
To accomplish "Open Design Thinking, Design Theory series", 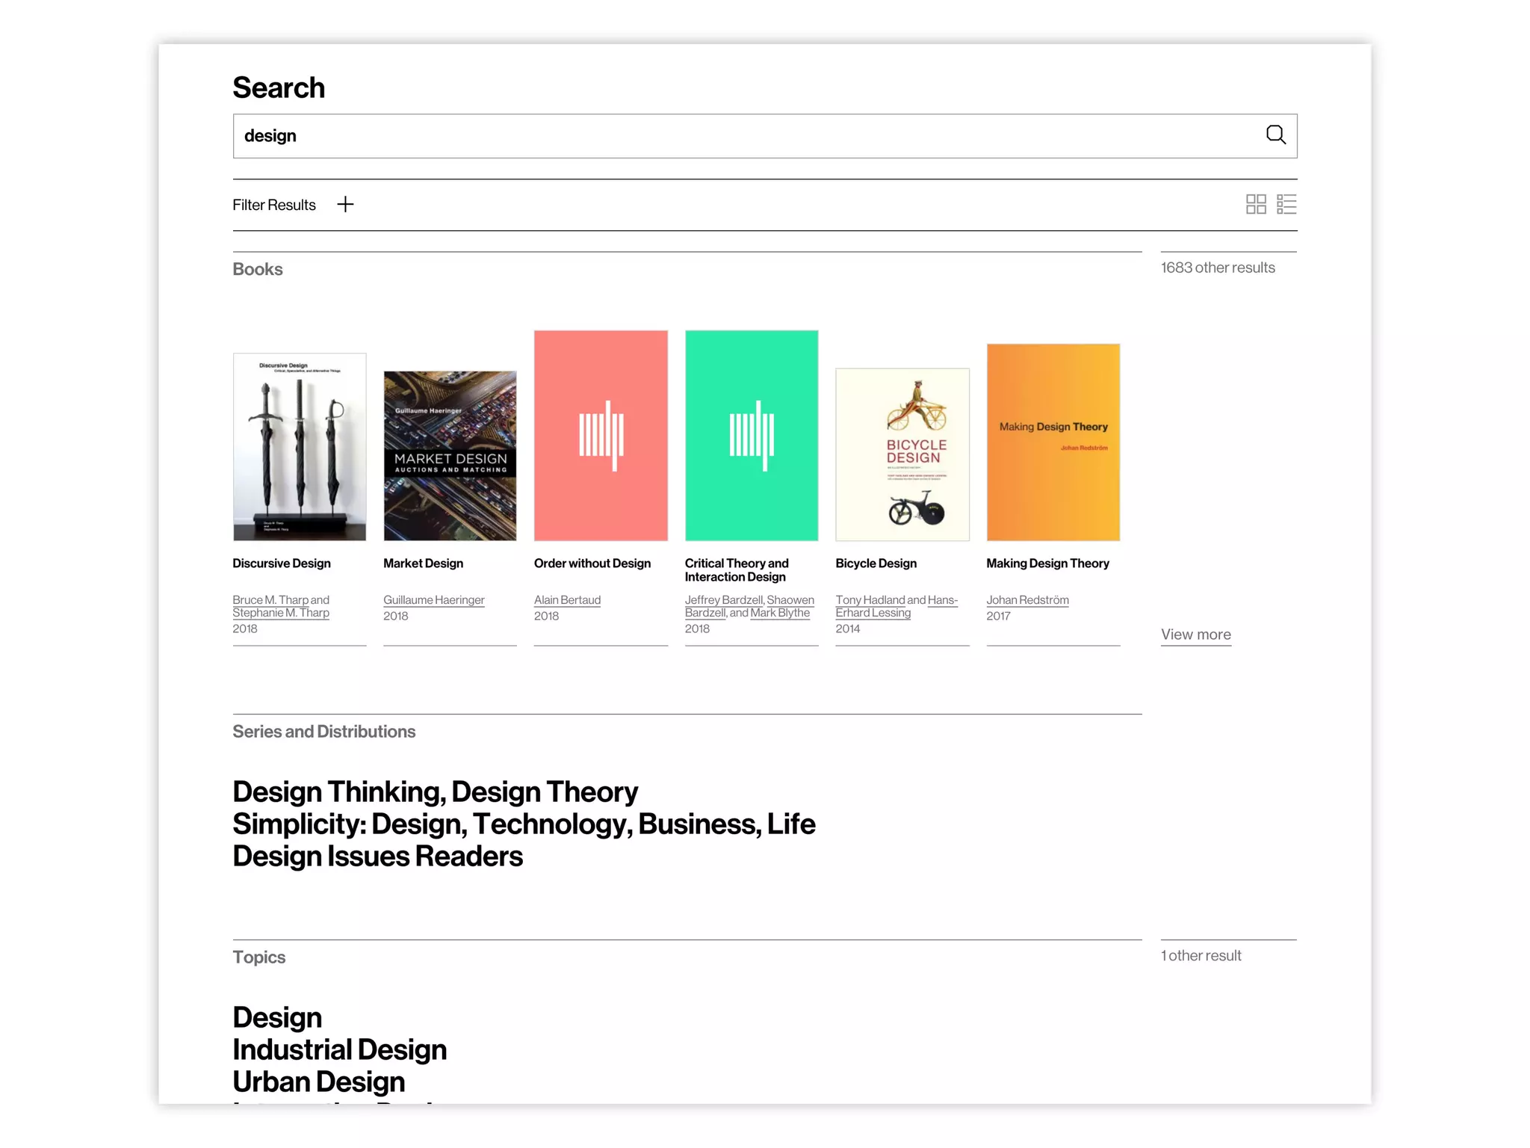I will tap(435, 792).
